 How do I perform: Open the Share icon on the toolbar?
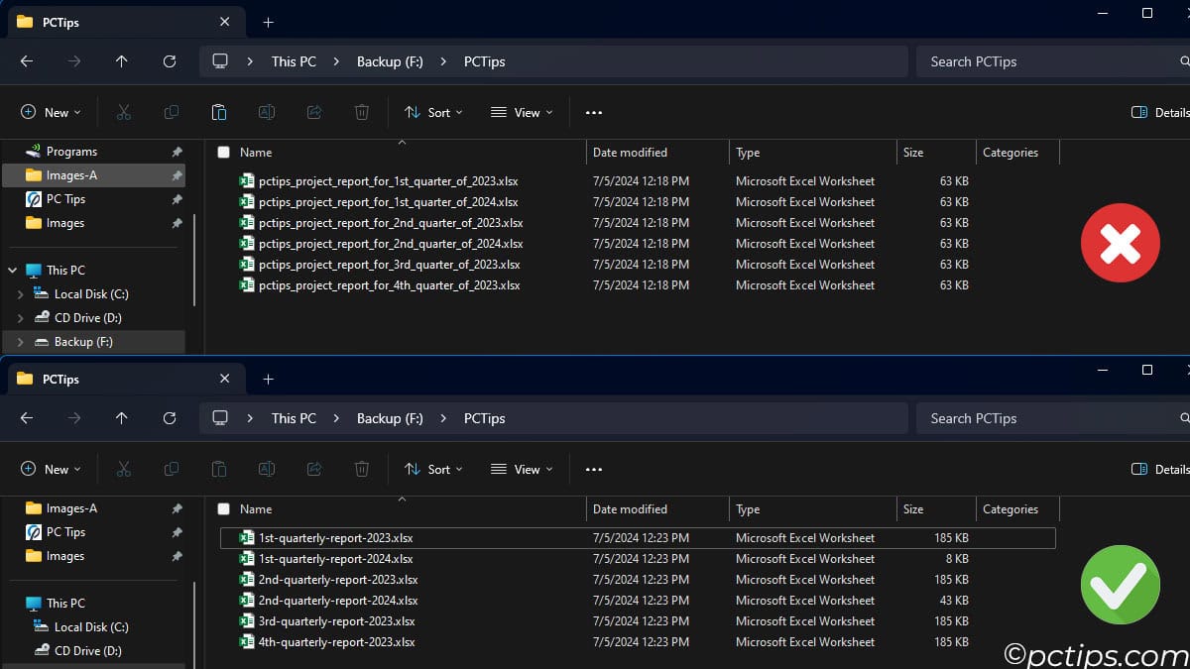[x=313, y=112]
